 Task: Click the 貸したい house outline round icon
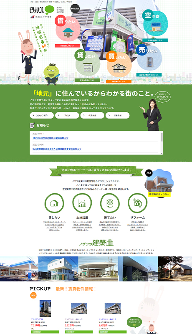54,203
